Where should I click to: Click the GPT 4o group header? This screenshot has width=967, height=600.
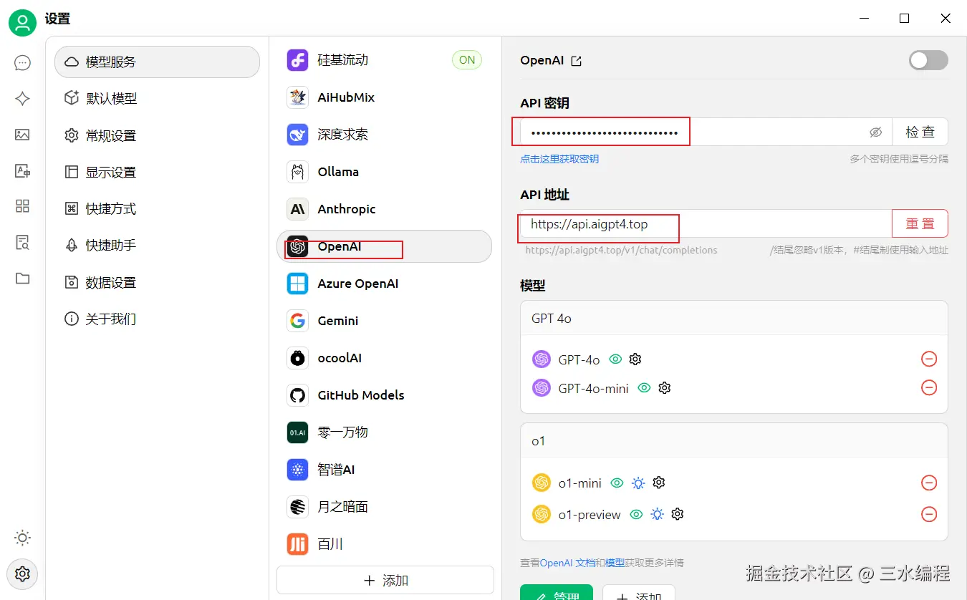pos(734,318)
